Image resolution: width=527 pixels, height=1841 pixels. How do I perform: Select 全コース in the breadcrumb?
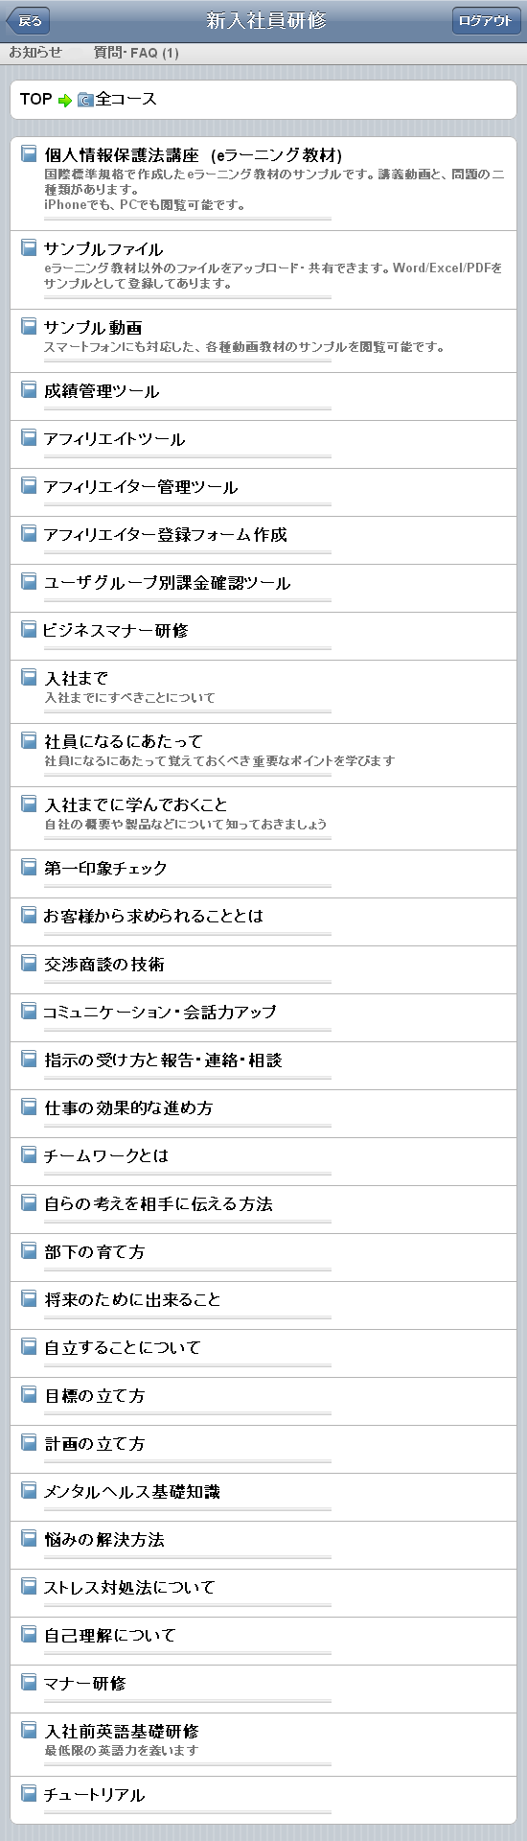coord(126,99)
